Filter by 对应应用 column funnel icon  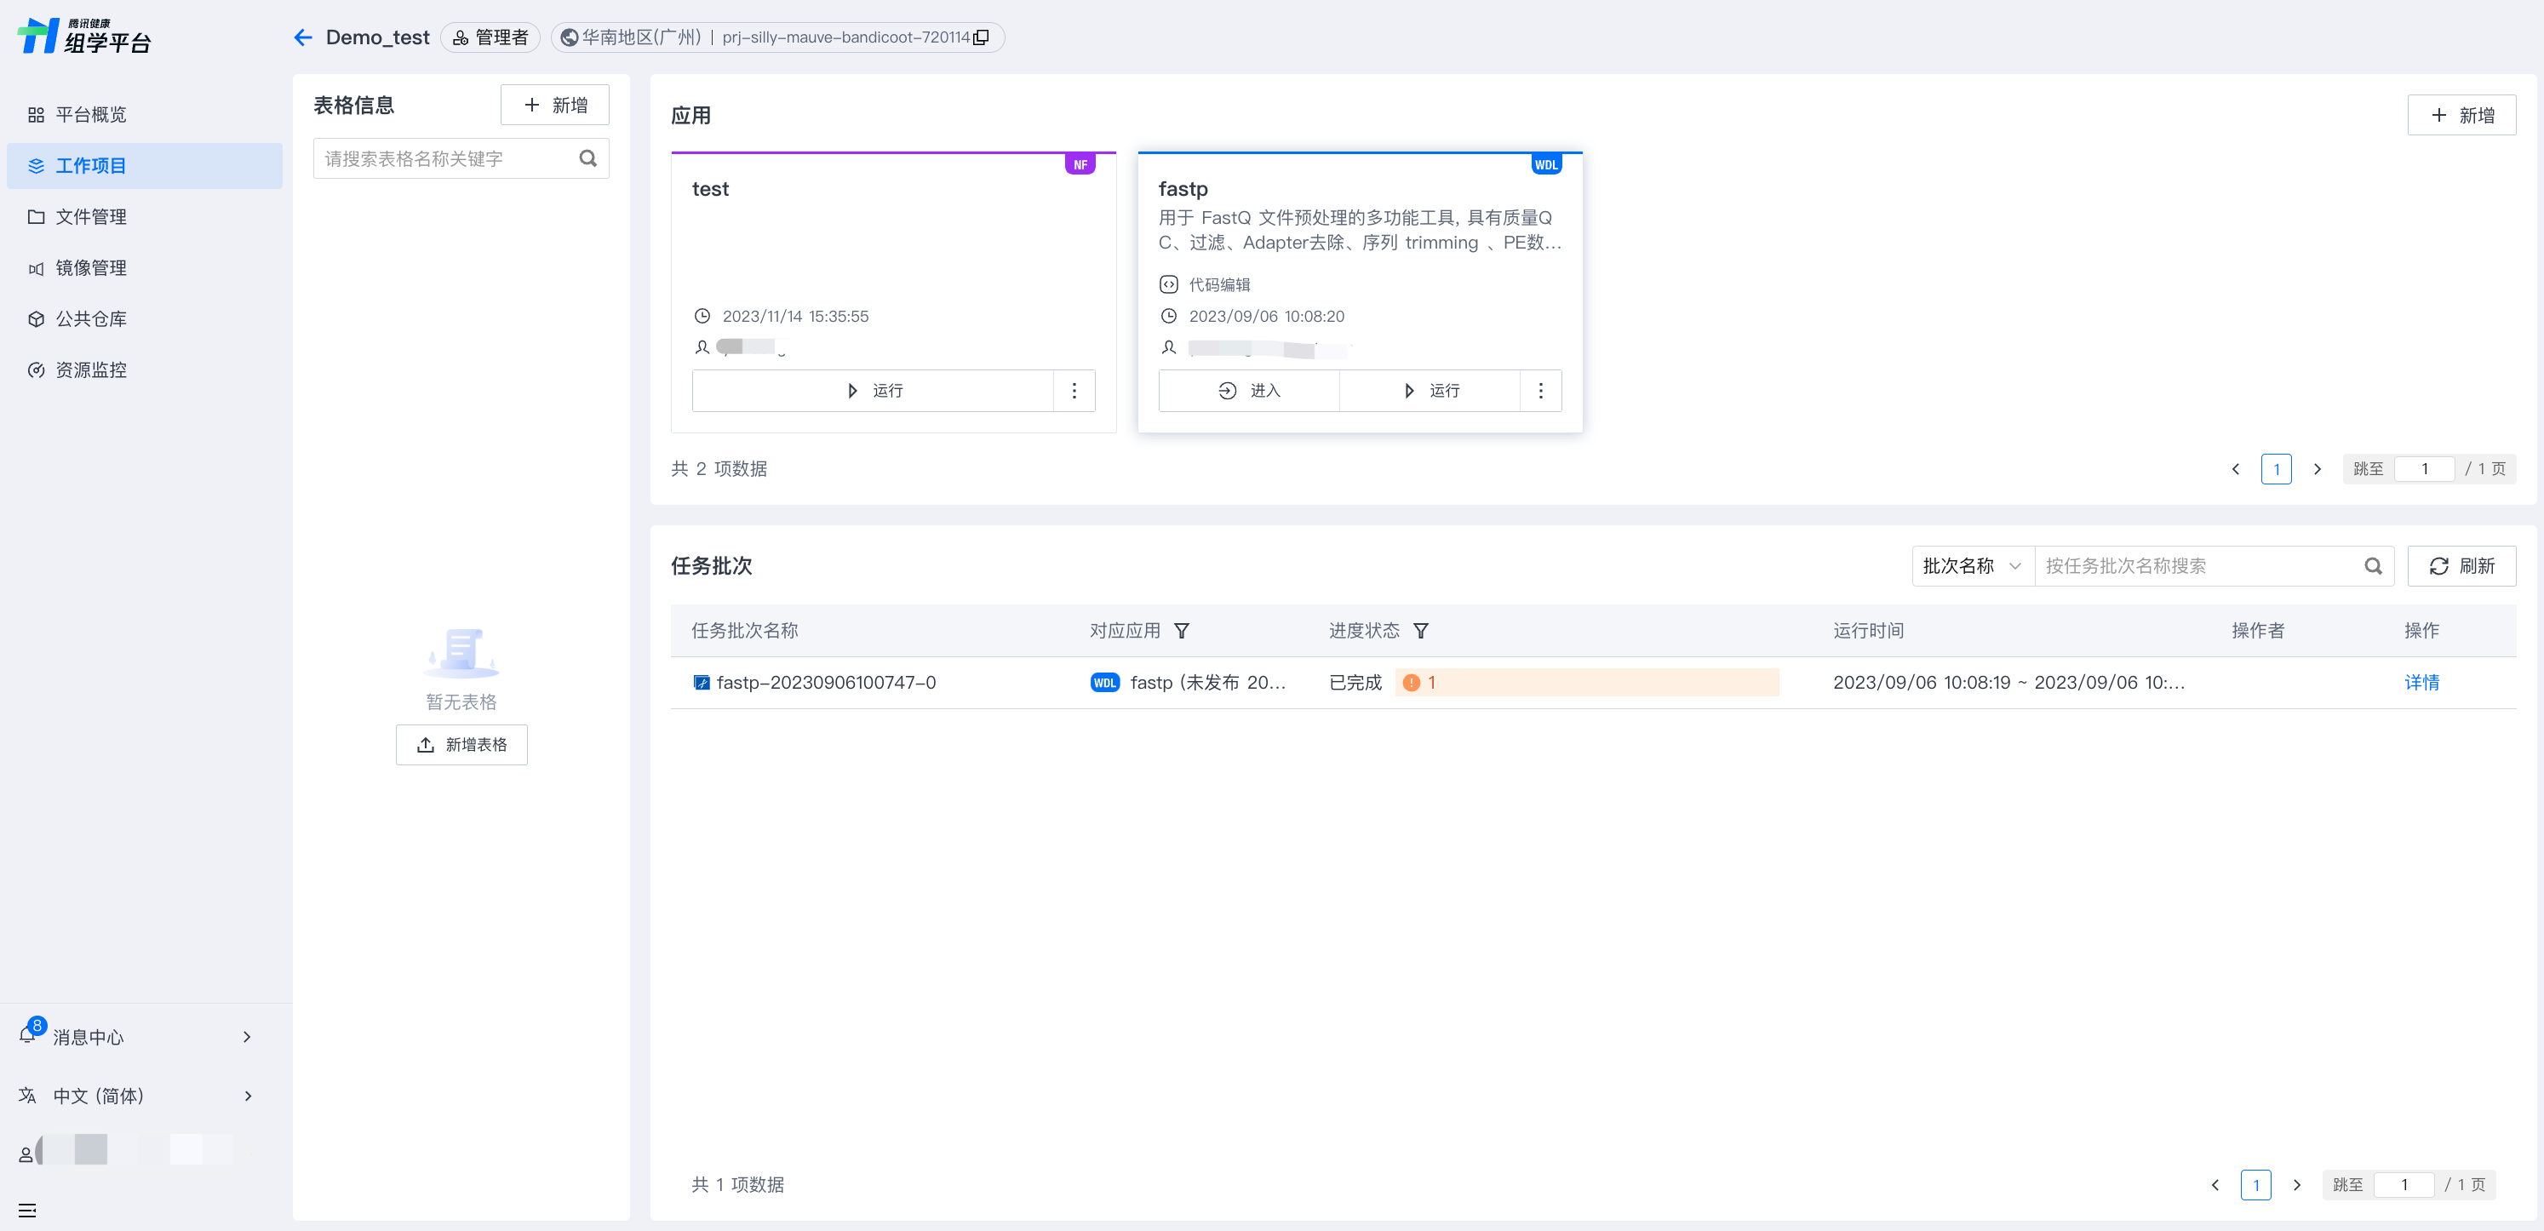[x=1181, y=631]
